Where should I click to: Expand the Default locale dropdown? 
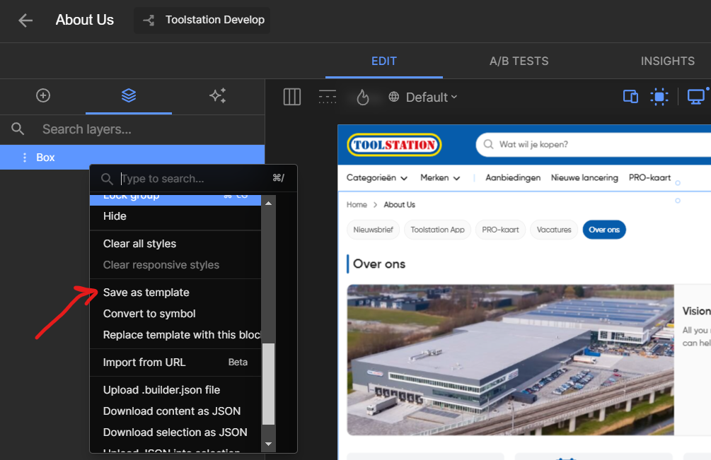424,98
